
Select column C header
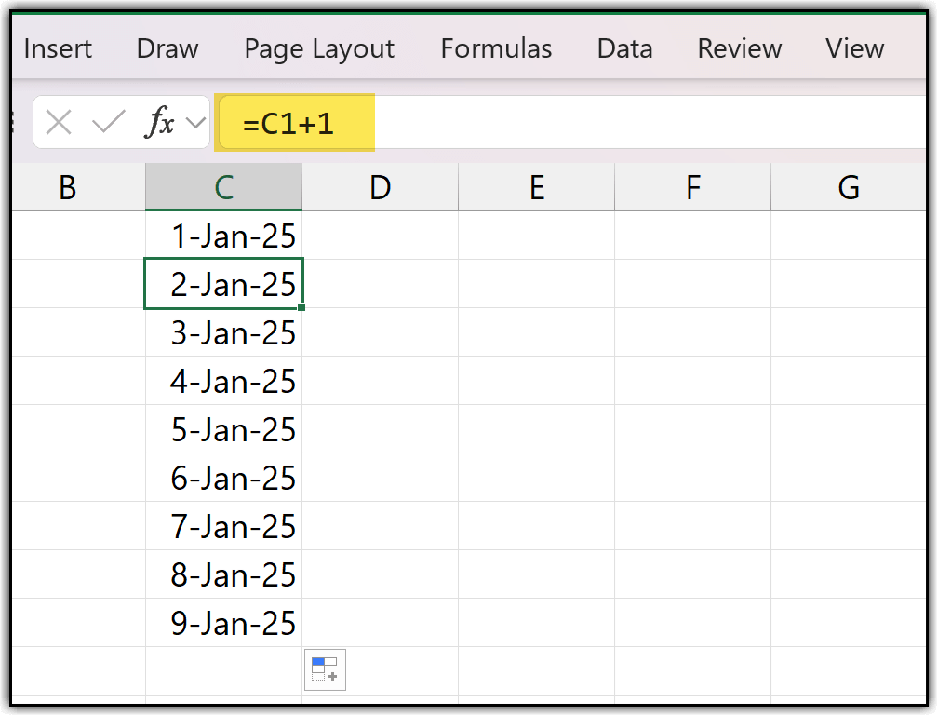(x=224, y=188)
